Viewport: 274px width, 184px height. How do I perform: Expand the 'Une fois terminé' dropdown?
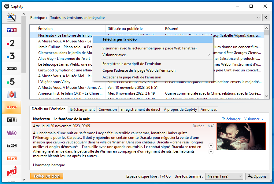pos(239,176)
